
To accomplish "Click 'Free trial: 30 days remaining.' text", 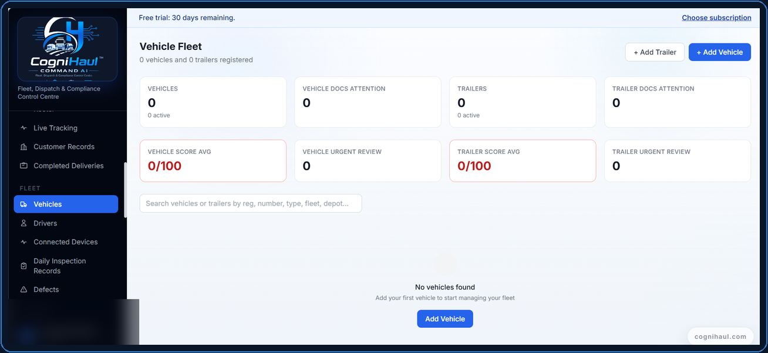I will [187, 18].
